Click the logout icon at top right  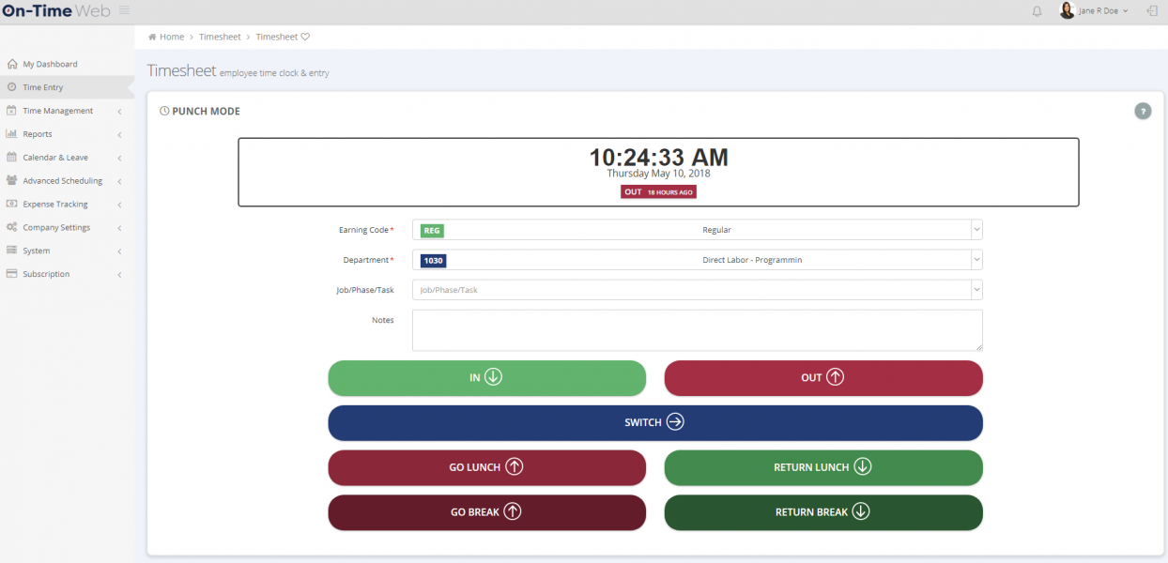(1152, 10)
